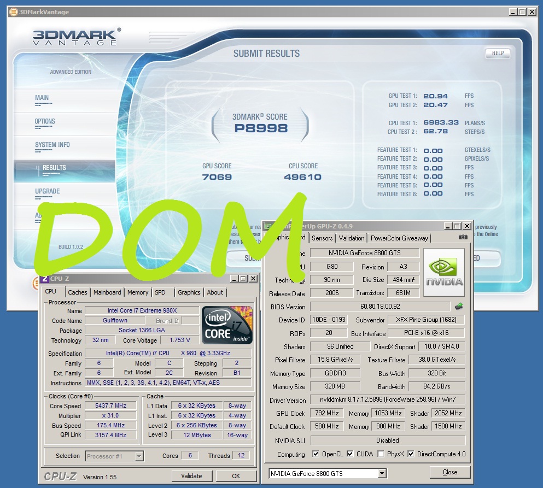The height and width of the screenshot is (488, 543).
Task: Click the GPU-Z Close button
Action: [x=450, y=472]
